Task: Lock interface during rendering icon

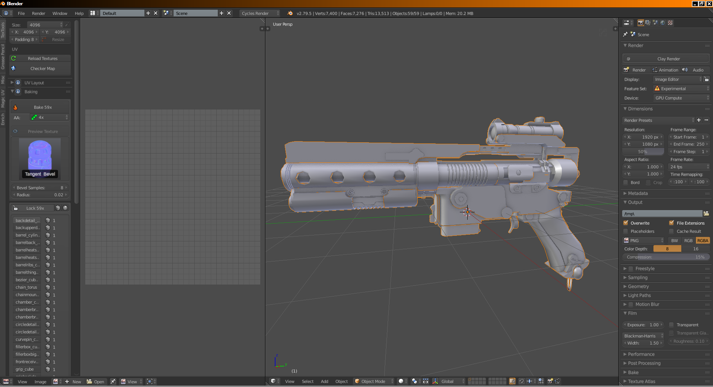Action: pos(706,79)
